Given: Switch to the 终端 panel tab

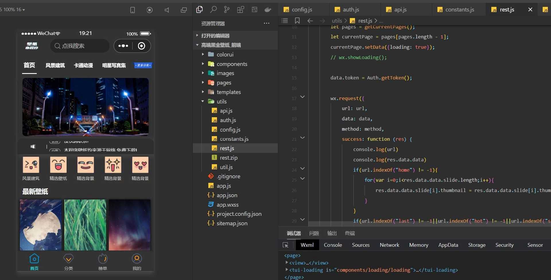Looking at the screenshot, I should (350, 233).
